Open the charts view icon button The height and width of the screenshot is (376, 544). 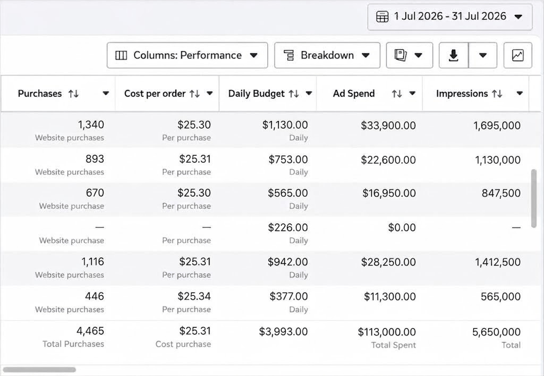tap(517, 55)
